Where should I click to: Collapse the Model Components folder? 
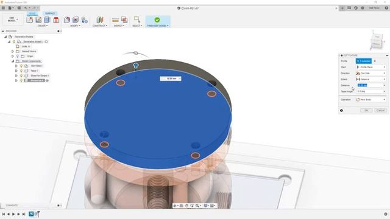[x=12, y=61]
